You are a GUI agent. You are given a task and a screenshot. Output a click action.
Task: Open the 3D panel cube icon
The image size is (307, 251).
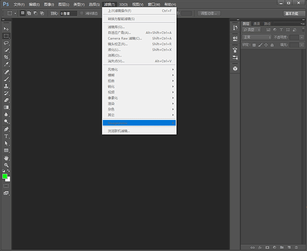tap(235, 69)
